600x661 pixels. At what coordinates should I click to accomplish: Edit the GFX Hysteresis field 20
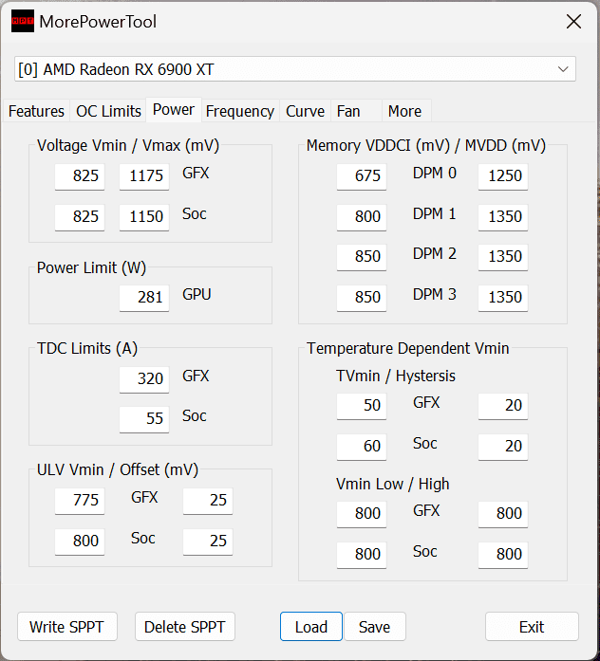(x=503, y=406)
